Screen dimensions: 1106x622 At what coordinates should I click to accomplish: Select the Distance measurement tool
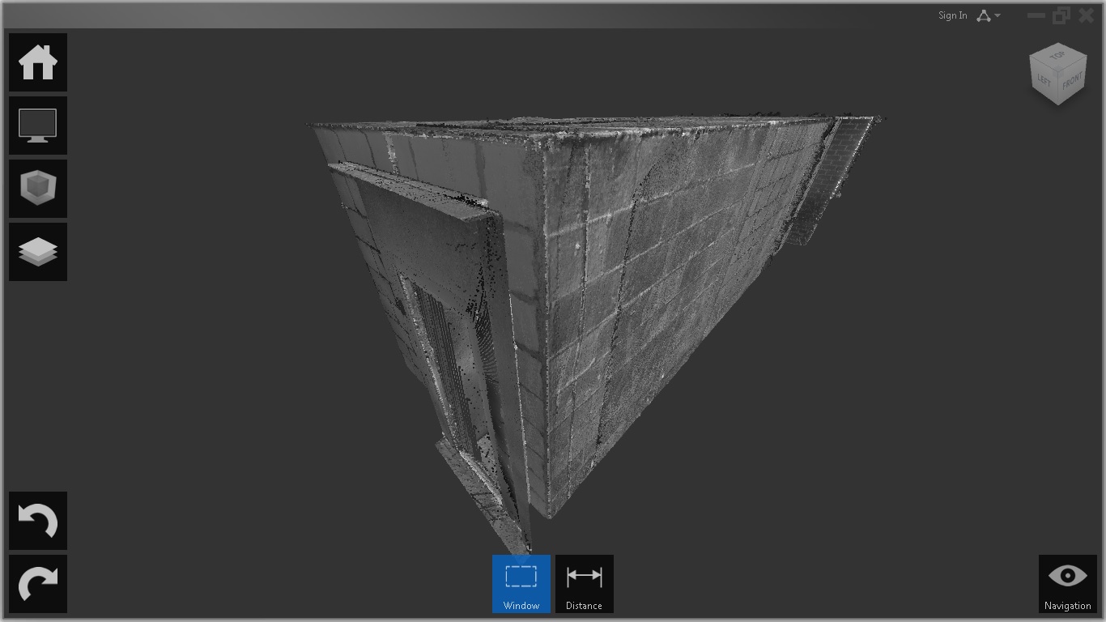(x=584, y=584)
